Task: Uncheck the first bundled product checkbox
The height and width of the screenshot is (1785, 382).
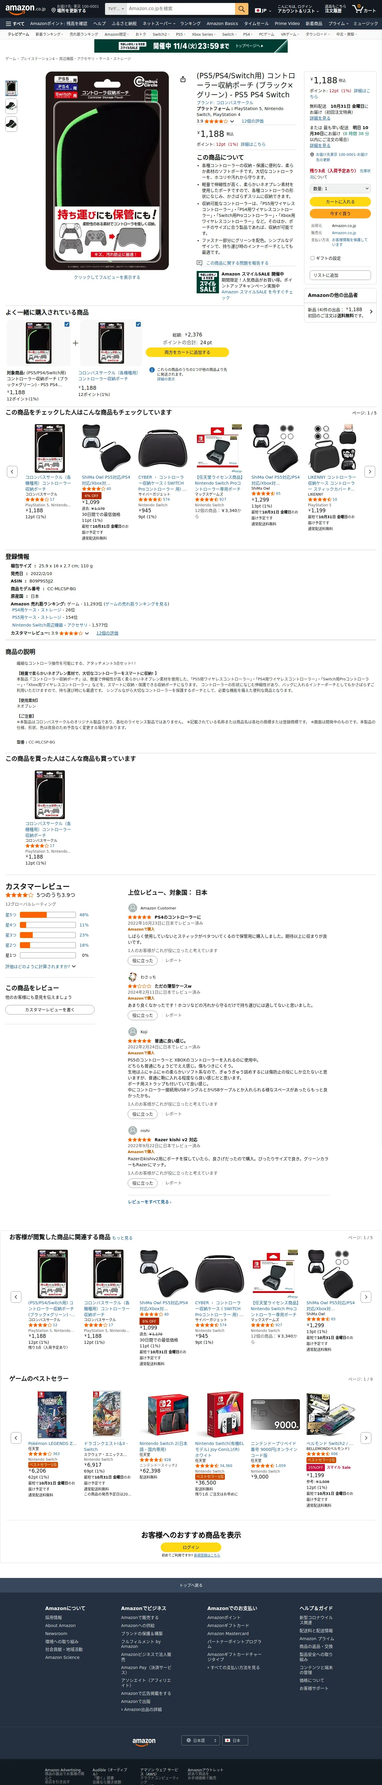Action: [67, 324]
